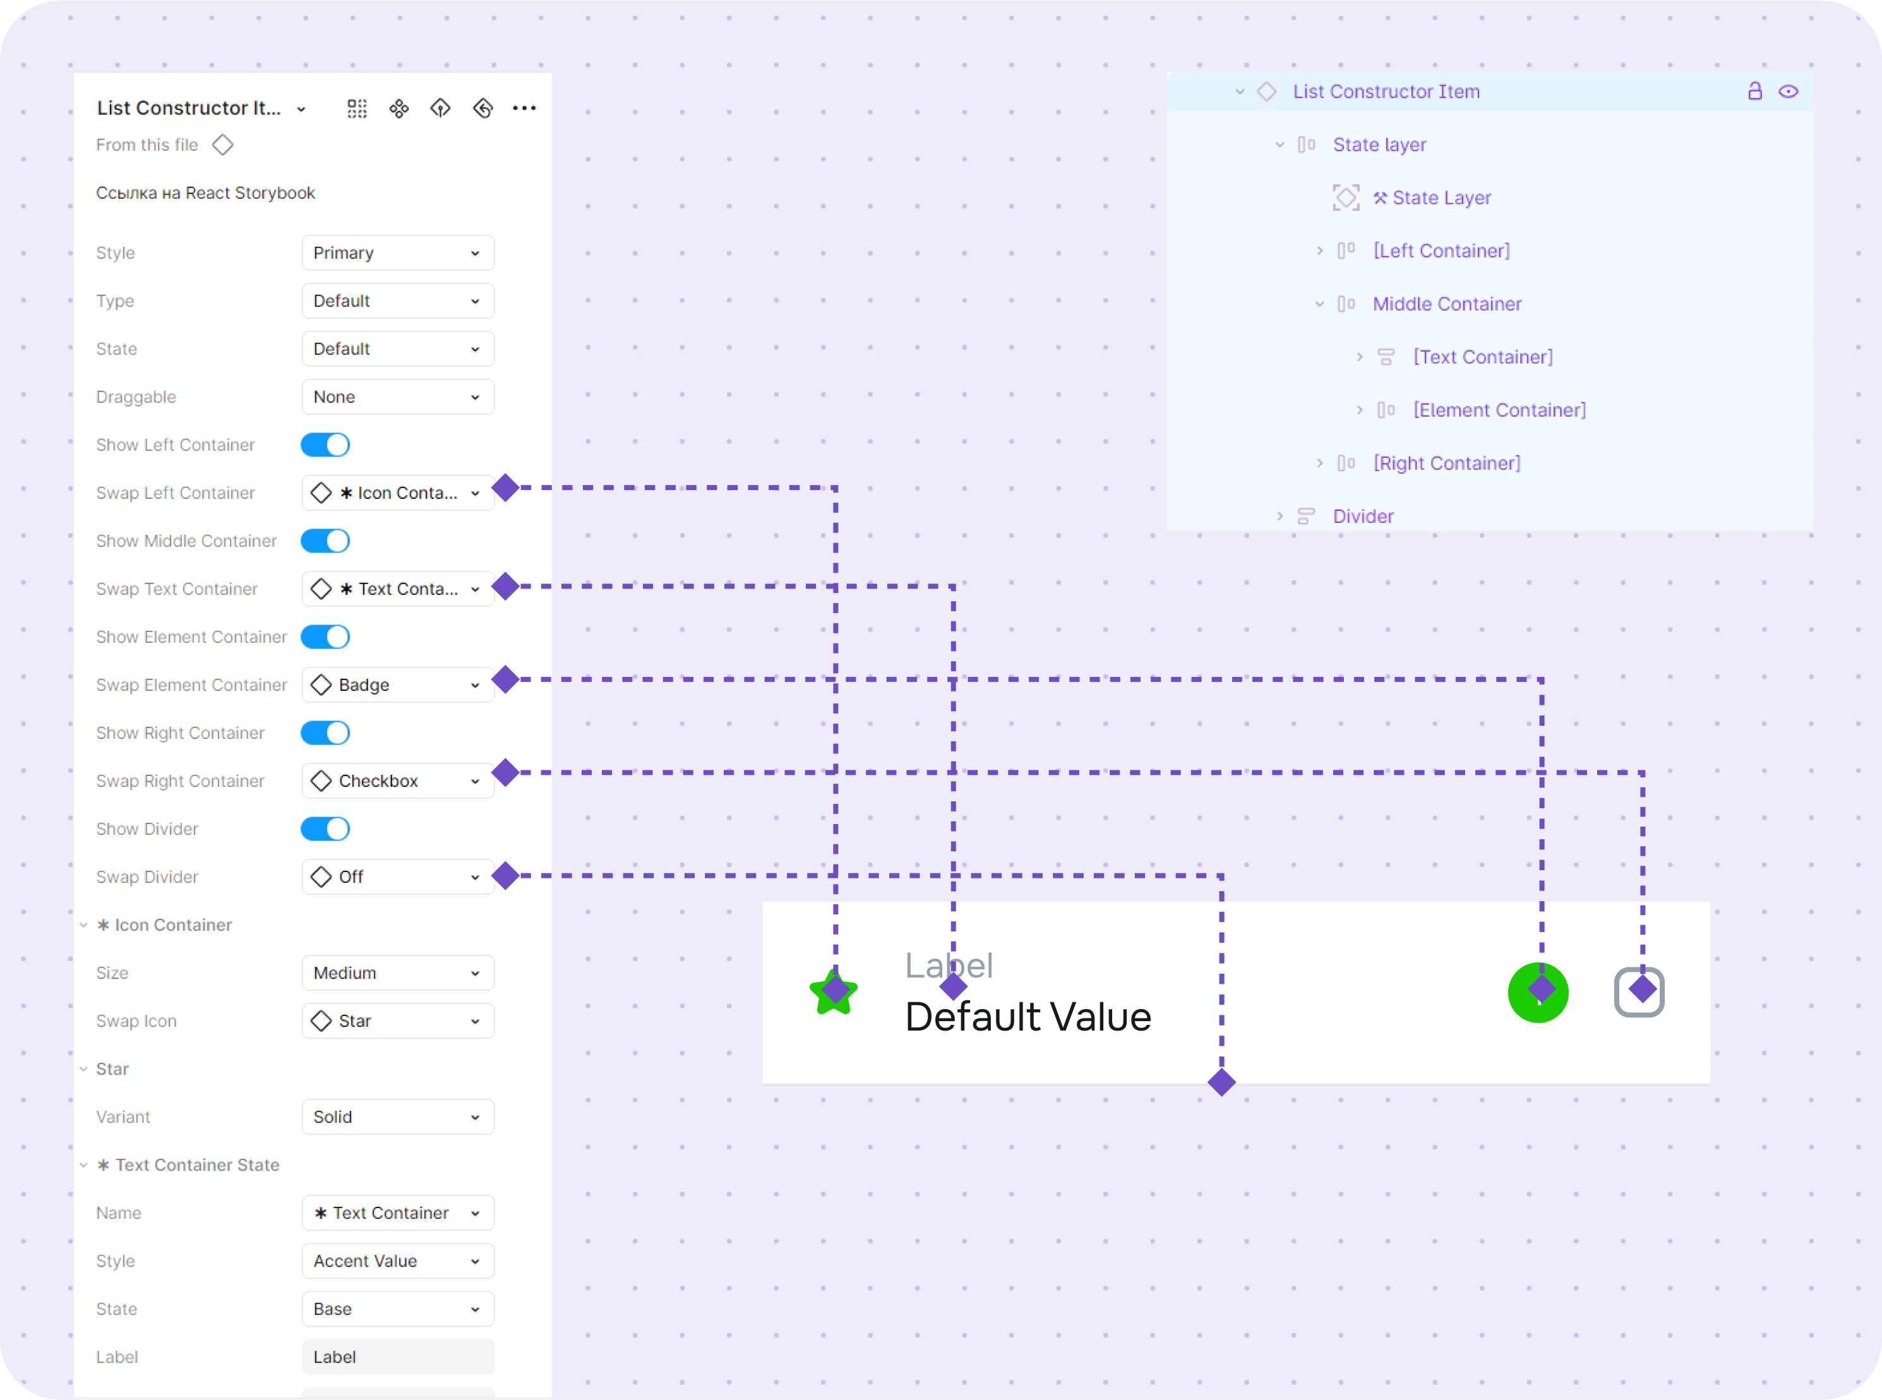
Task: Select the [Right Container] layer row
Action: point(1490,463)
